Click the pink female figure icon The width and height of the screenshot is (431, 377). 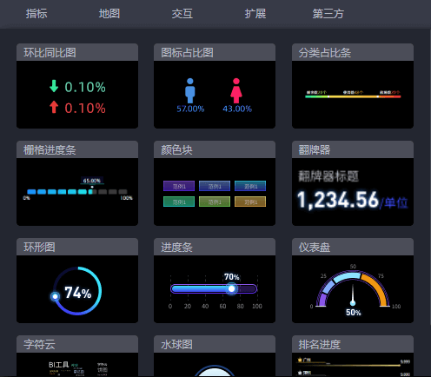click(236, 90)
